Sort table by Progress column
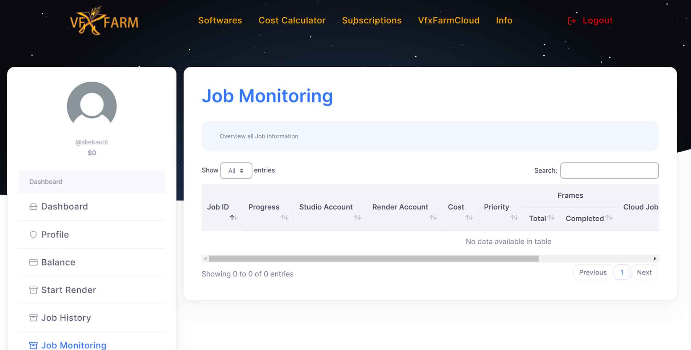Image resolution: width=691 pixels, height=350 pixels. 284,217
